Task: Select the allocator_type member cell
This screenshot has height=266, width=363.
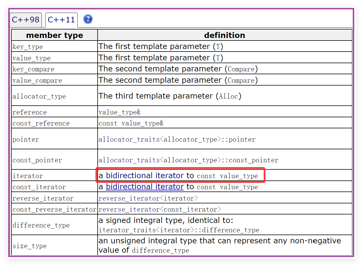Action: (x=54, y=96)
